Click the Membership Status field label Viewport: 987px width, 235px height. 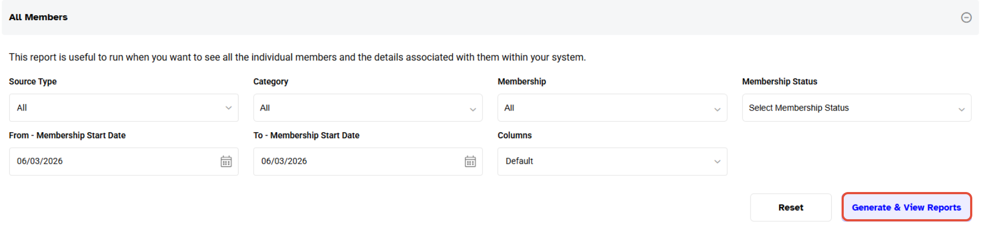[779, 82]
